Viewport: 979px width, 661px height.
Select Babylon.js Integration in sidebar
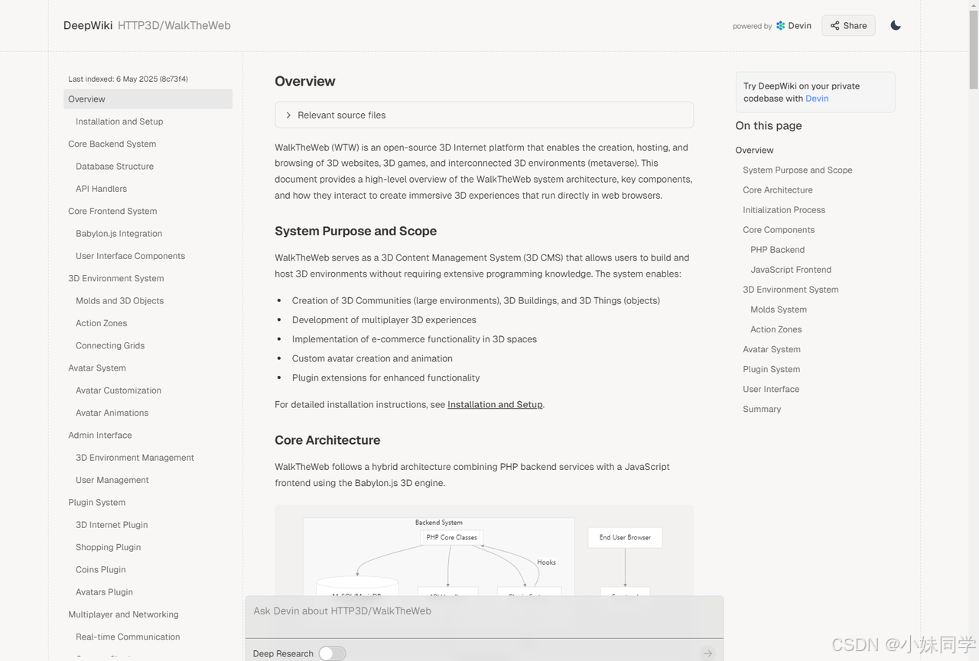click(x=119, y=233)
